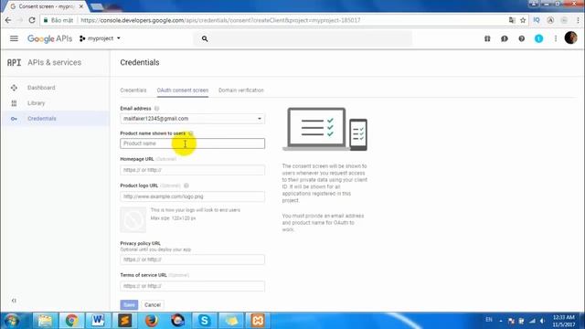Click the browser address bar URL

220,20
